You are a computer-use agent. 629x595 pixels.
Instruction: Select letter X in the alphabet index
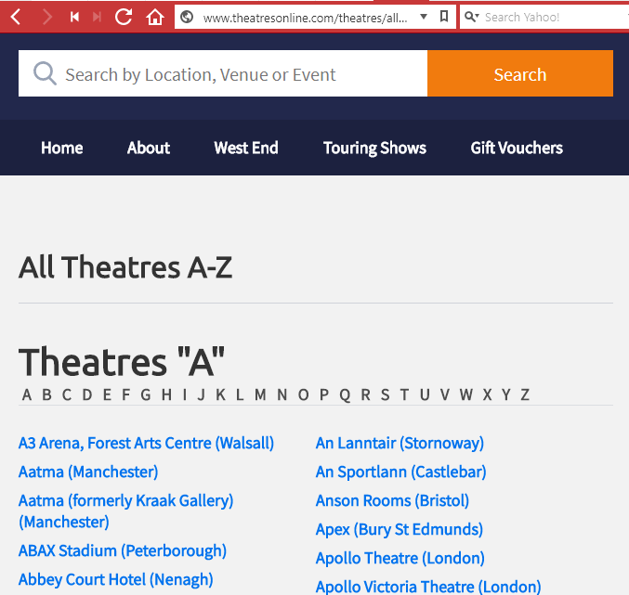pyautogui.click(x=487, y=395)
